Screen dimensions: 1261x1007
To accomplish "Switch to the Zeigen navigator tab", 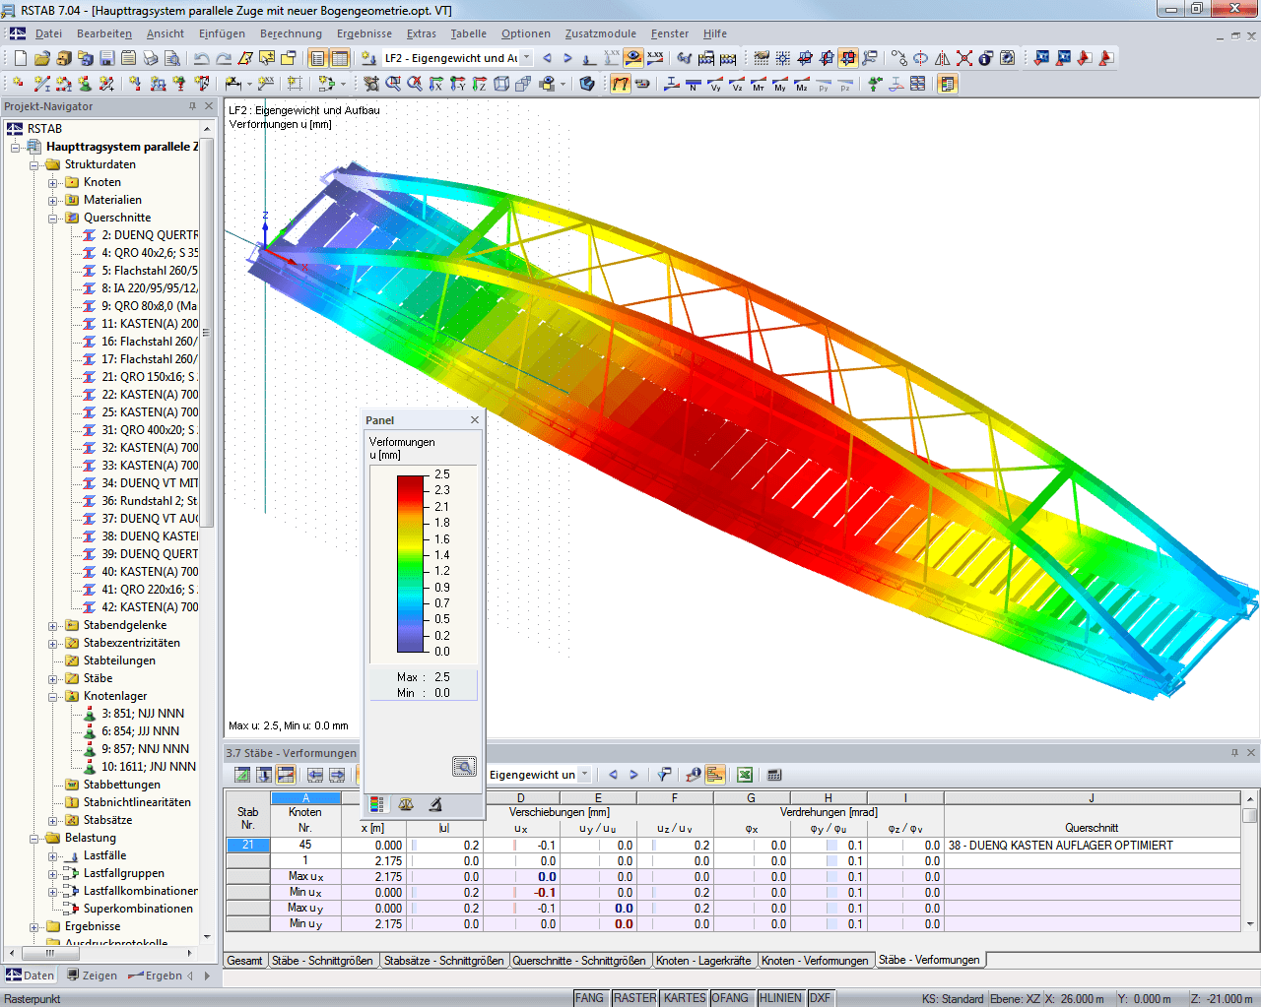I will (x=92, y=976).
